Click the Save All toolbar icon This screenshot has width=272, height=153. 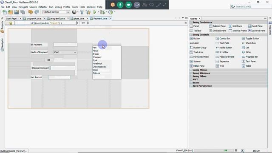[x=23, y=12]
